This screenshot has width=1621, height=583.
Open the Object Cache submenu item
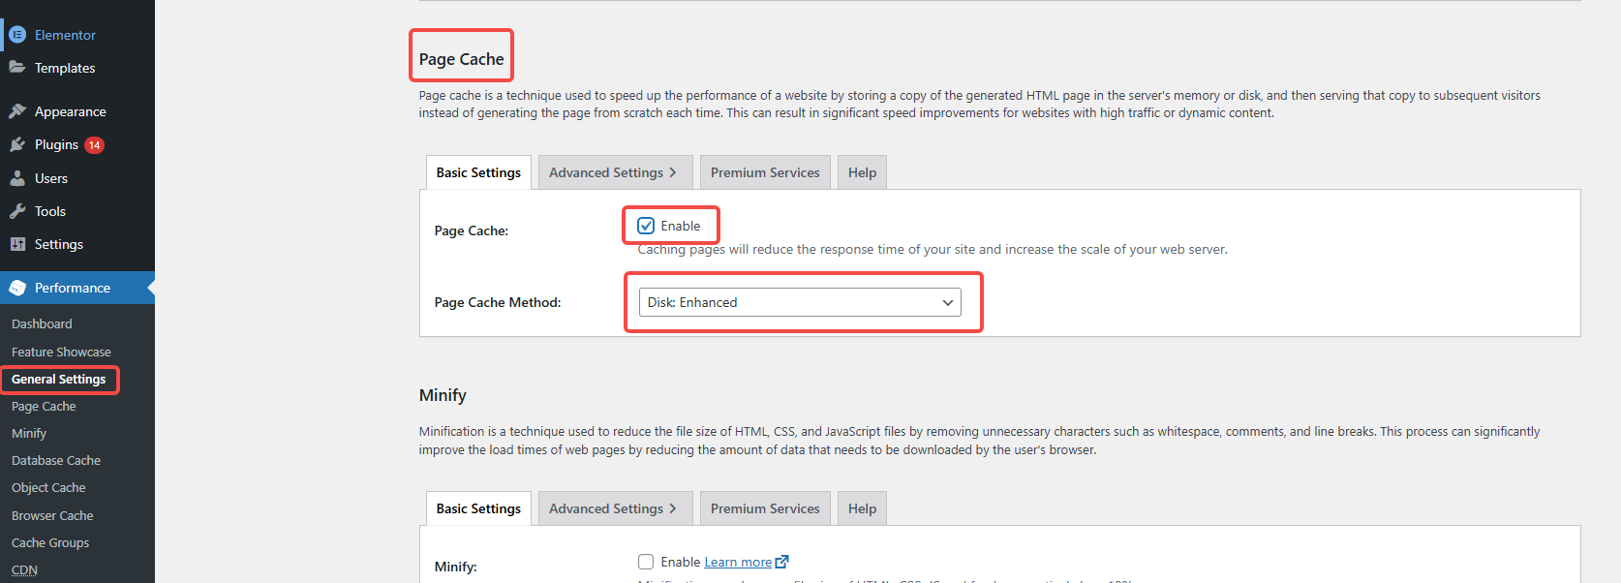(x=48, y=488)
